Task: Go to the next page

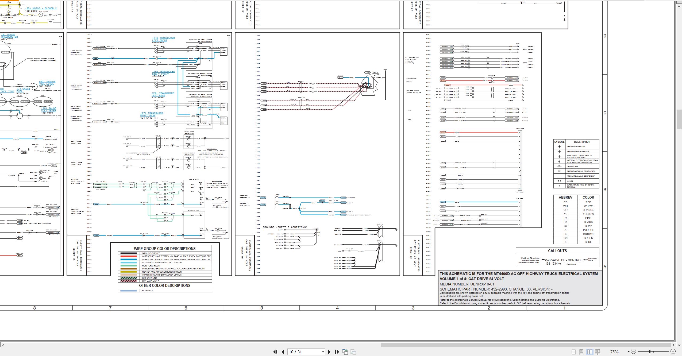Action: tap(329, 352)
